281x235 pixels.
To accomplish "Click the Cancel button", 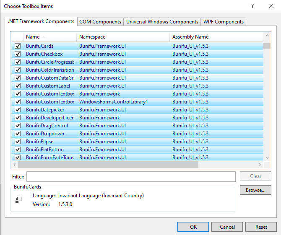I will (227, 227).
